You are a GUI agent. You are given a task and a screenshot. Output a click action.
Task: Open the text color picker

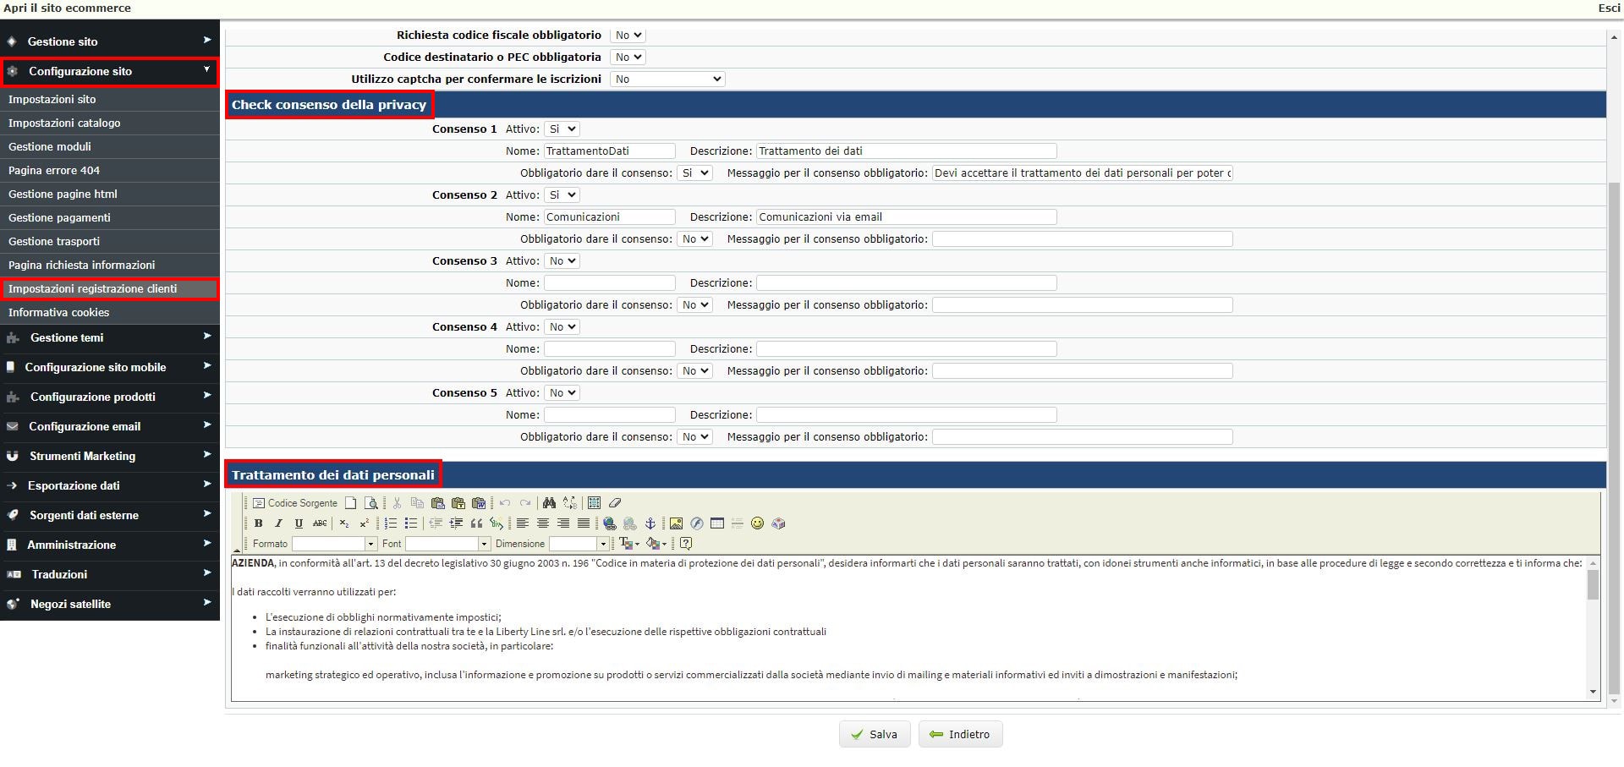[629, 544]
